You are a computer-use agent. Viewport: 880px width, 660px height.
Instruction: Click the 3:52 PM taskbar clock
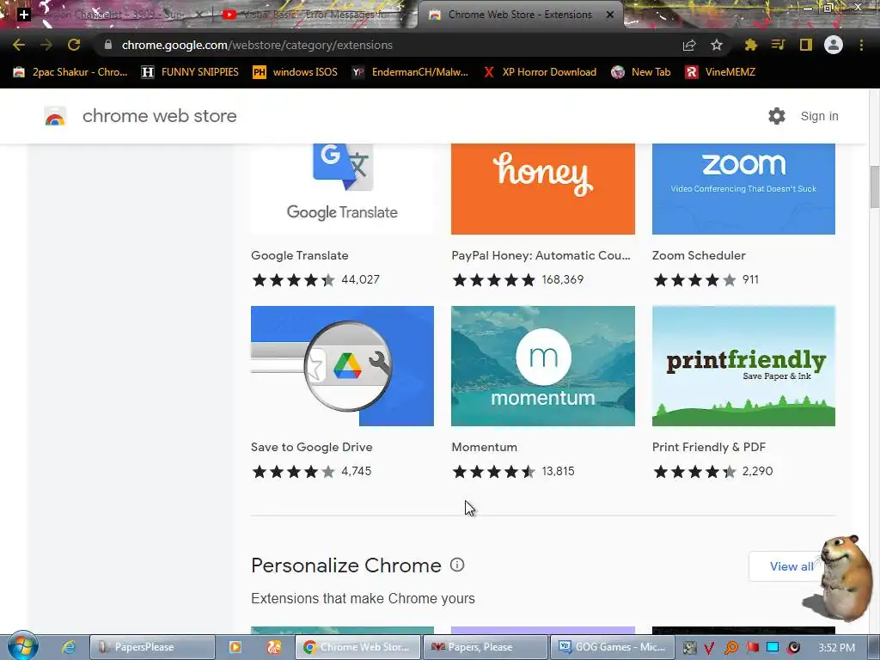[x=836, y=648]
